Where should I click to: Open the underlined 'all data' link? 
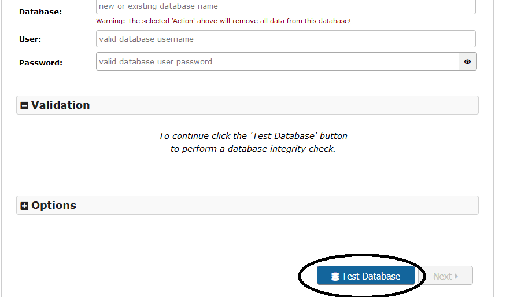(272, 21)
